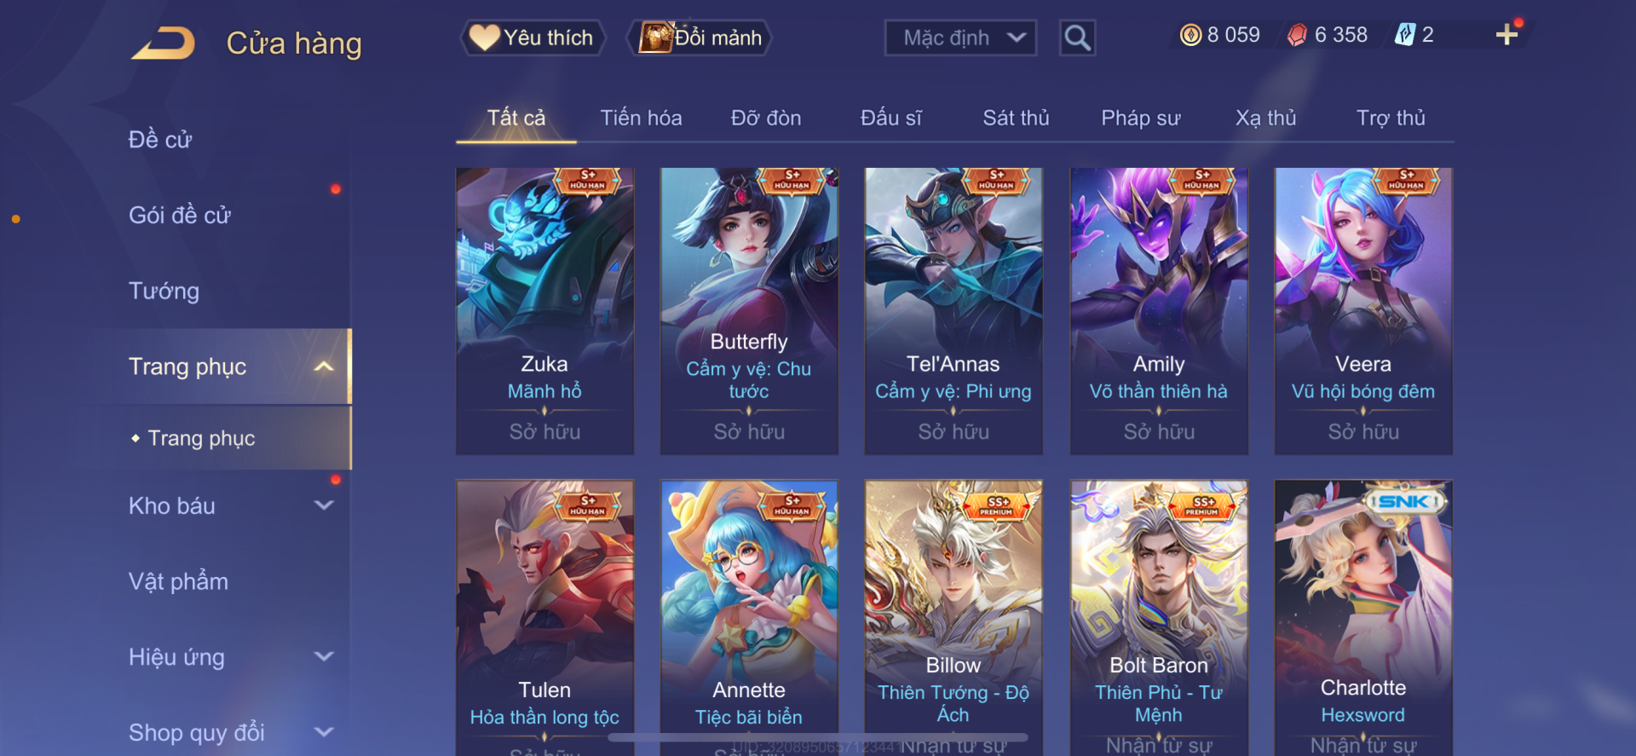This screenshot has width=1636, height=756.
Task: Switch to the Pháp sư tab
Action: coord(1140,118)
